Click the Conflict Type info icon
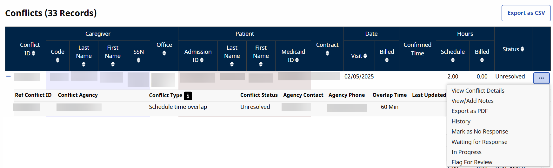The height and width of the screenshot is (168, 553). pyautogui.click(x=188, y=96)
